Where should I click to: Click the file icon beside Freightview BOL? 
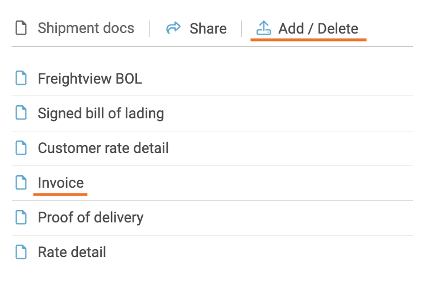click(x=21, y=78)
